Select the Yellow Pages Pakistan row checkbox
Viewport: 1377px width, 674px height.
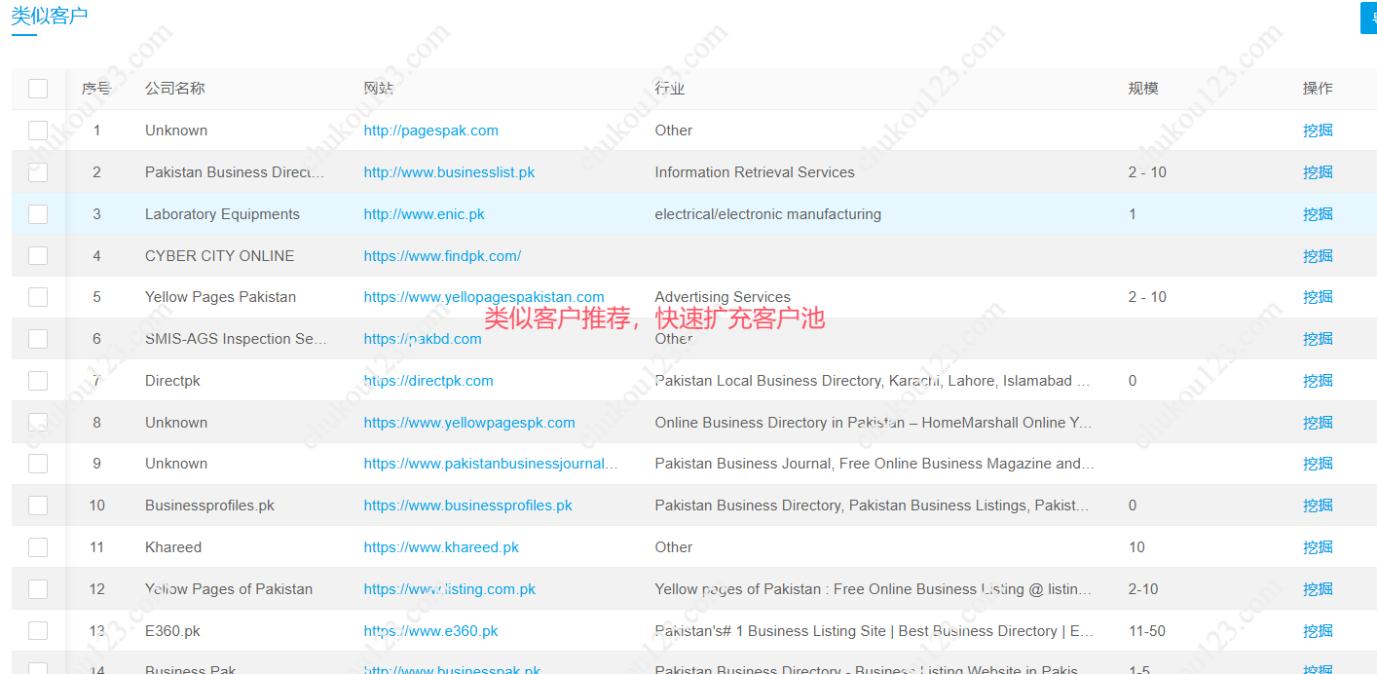(x=38, y=297)
